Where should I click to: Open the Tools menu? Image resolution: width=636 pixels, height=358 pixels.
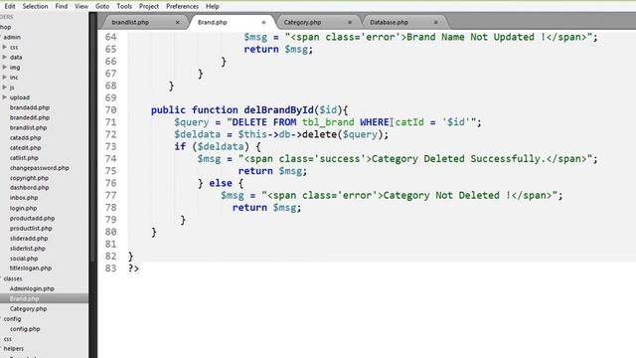click(x=124, y=6)
